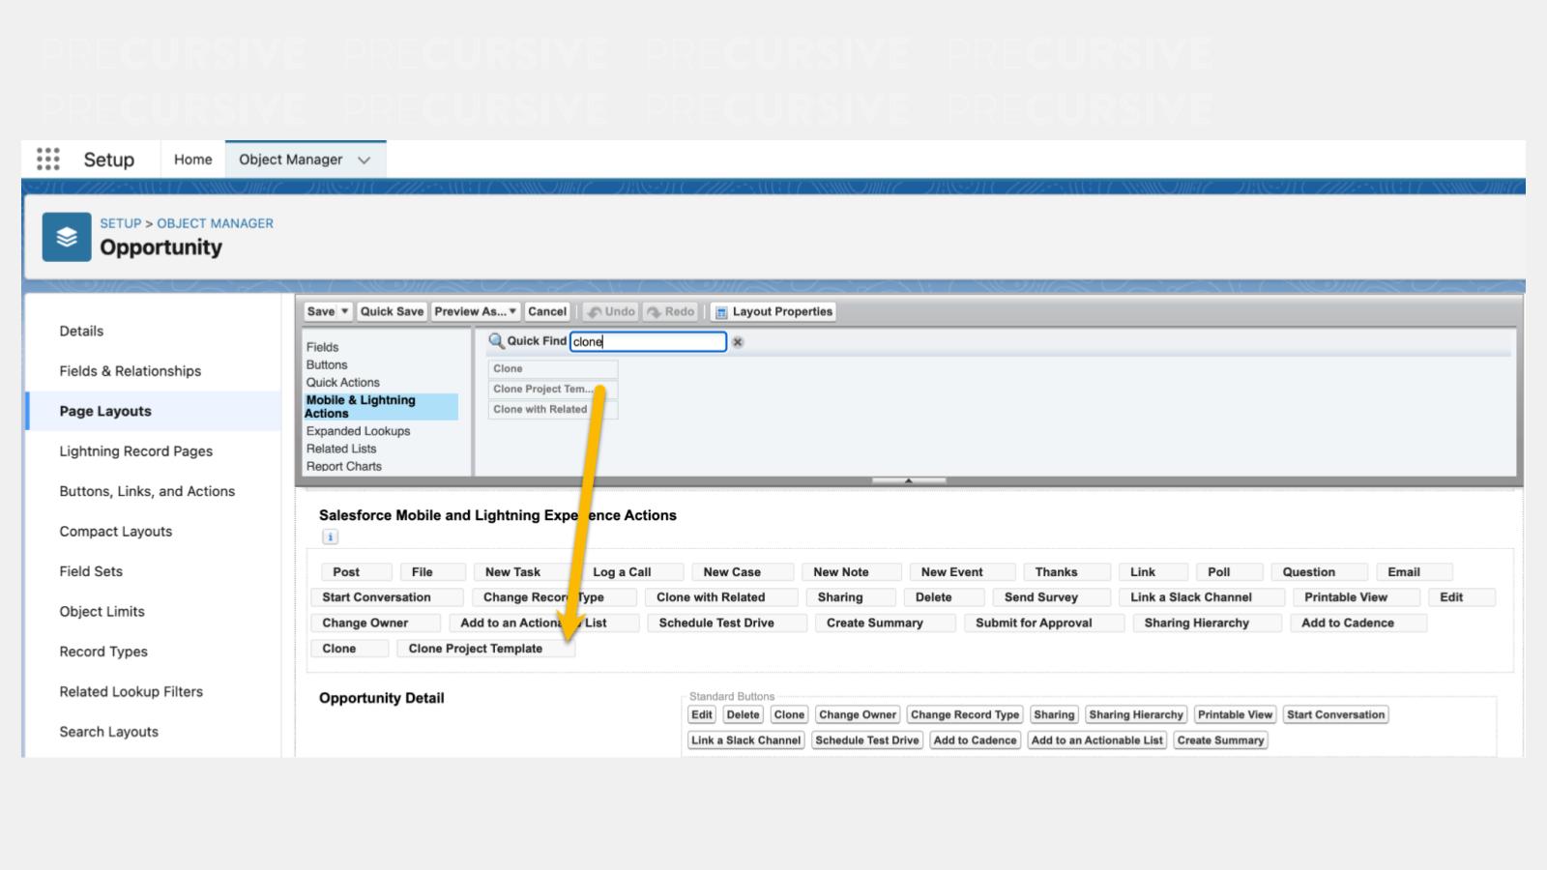
Task: Open the Save dropdown arrow
Action: [345, 311]
